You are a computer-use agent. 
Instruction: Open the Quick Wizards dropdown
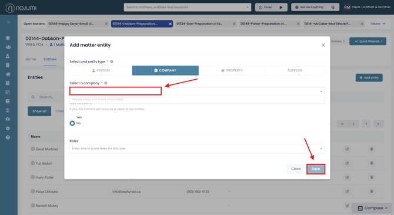tap(368, 41)
